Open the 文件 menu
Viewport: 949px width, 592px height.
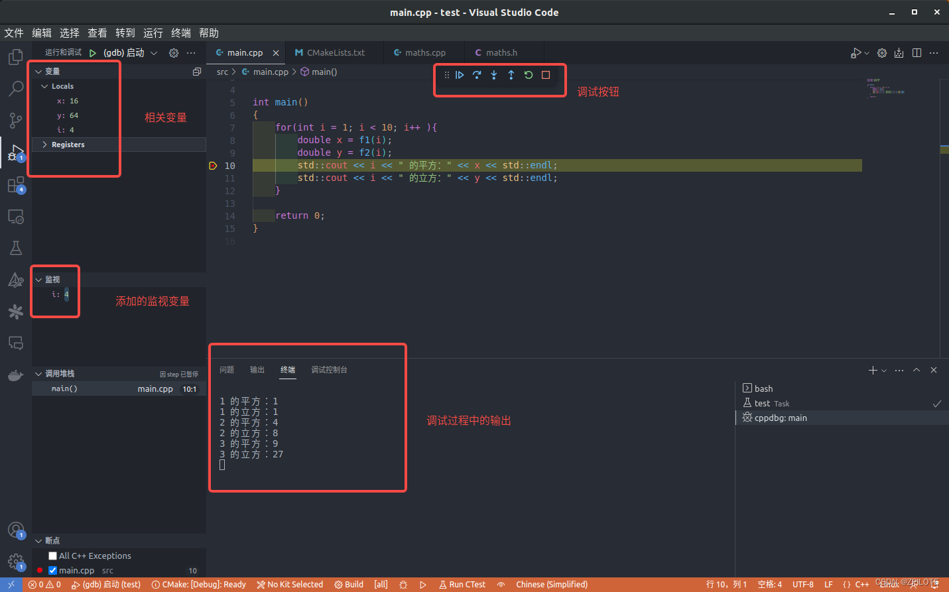14,32
